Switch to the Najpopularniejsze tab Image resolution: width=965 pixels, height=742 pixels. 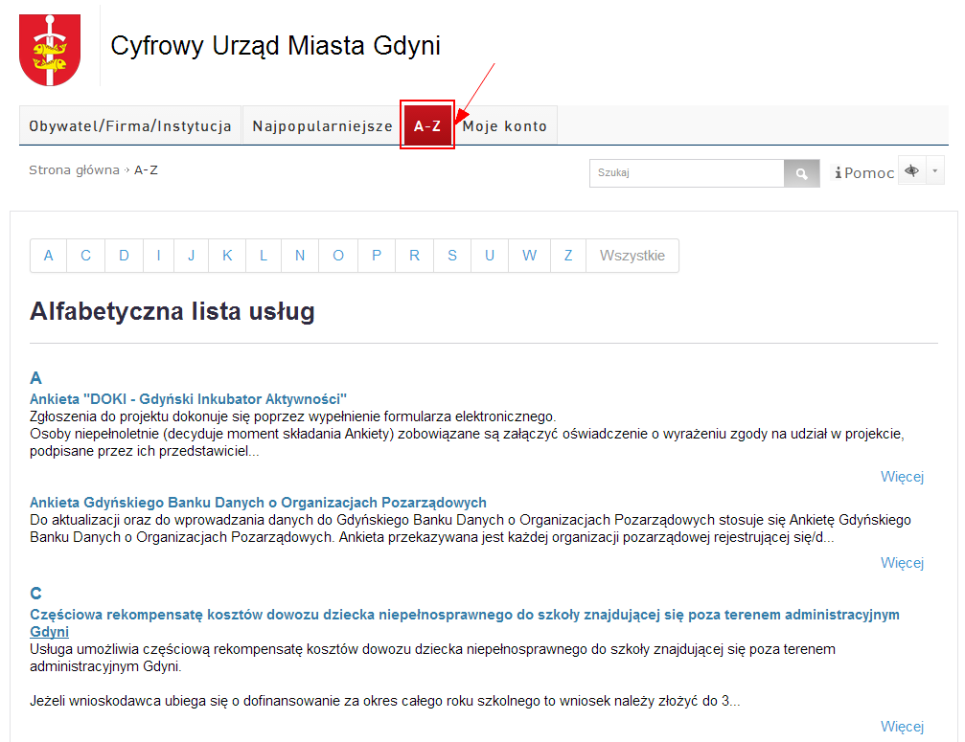[x=322, y=126]
